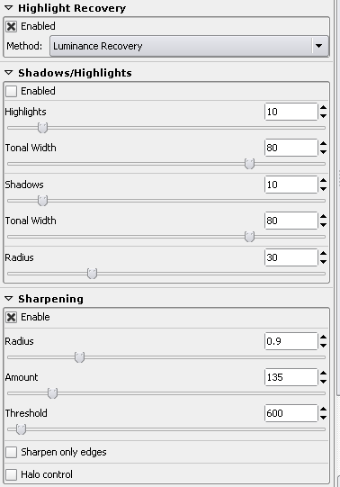Collapse the Highlight Recovery section

(9, 8)
